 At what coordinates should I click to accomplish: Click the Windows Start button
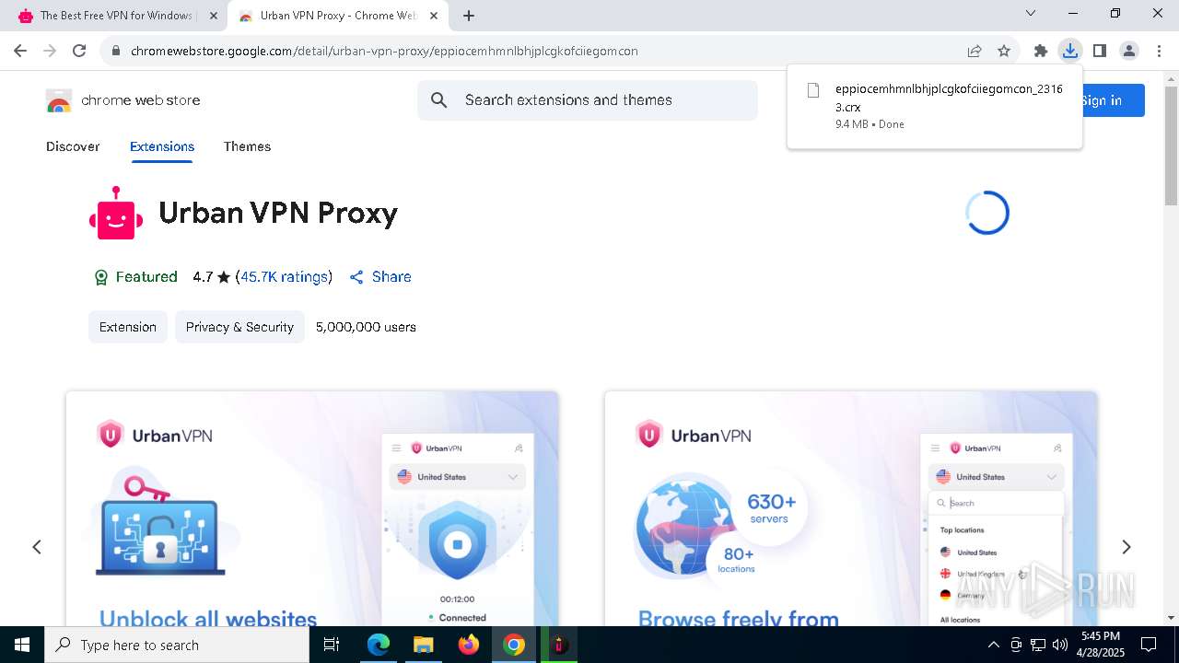point(22,645)
